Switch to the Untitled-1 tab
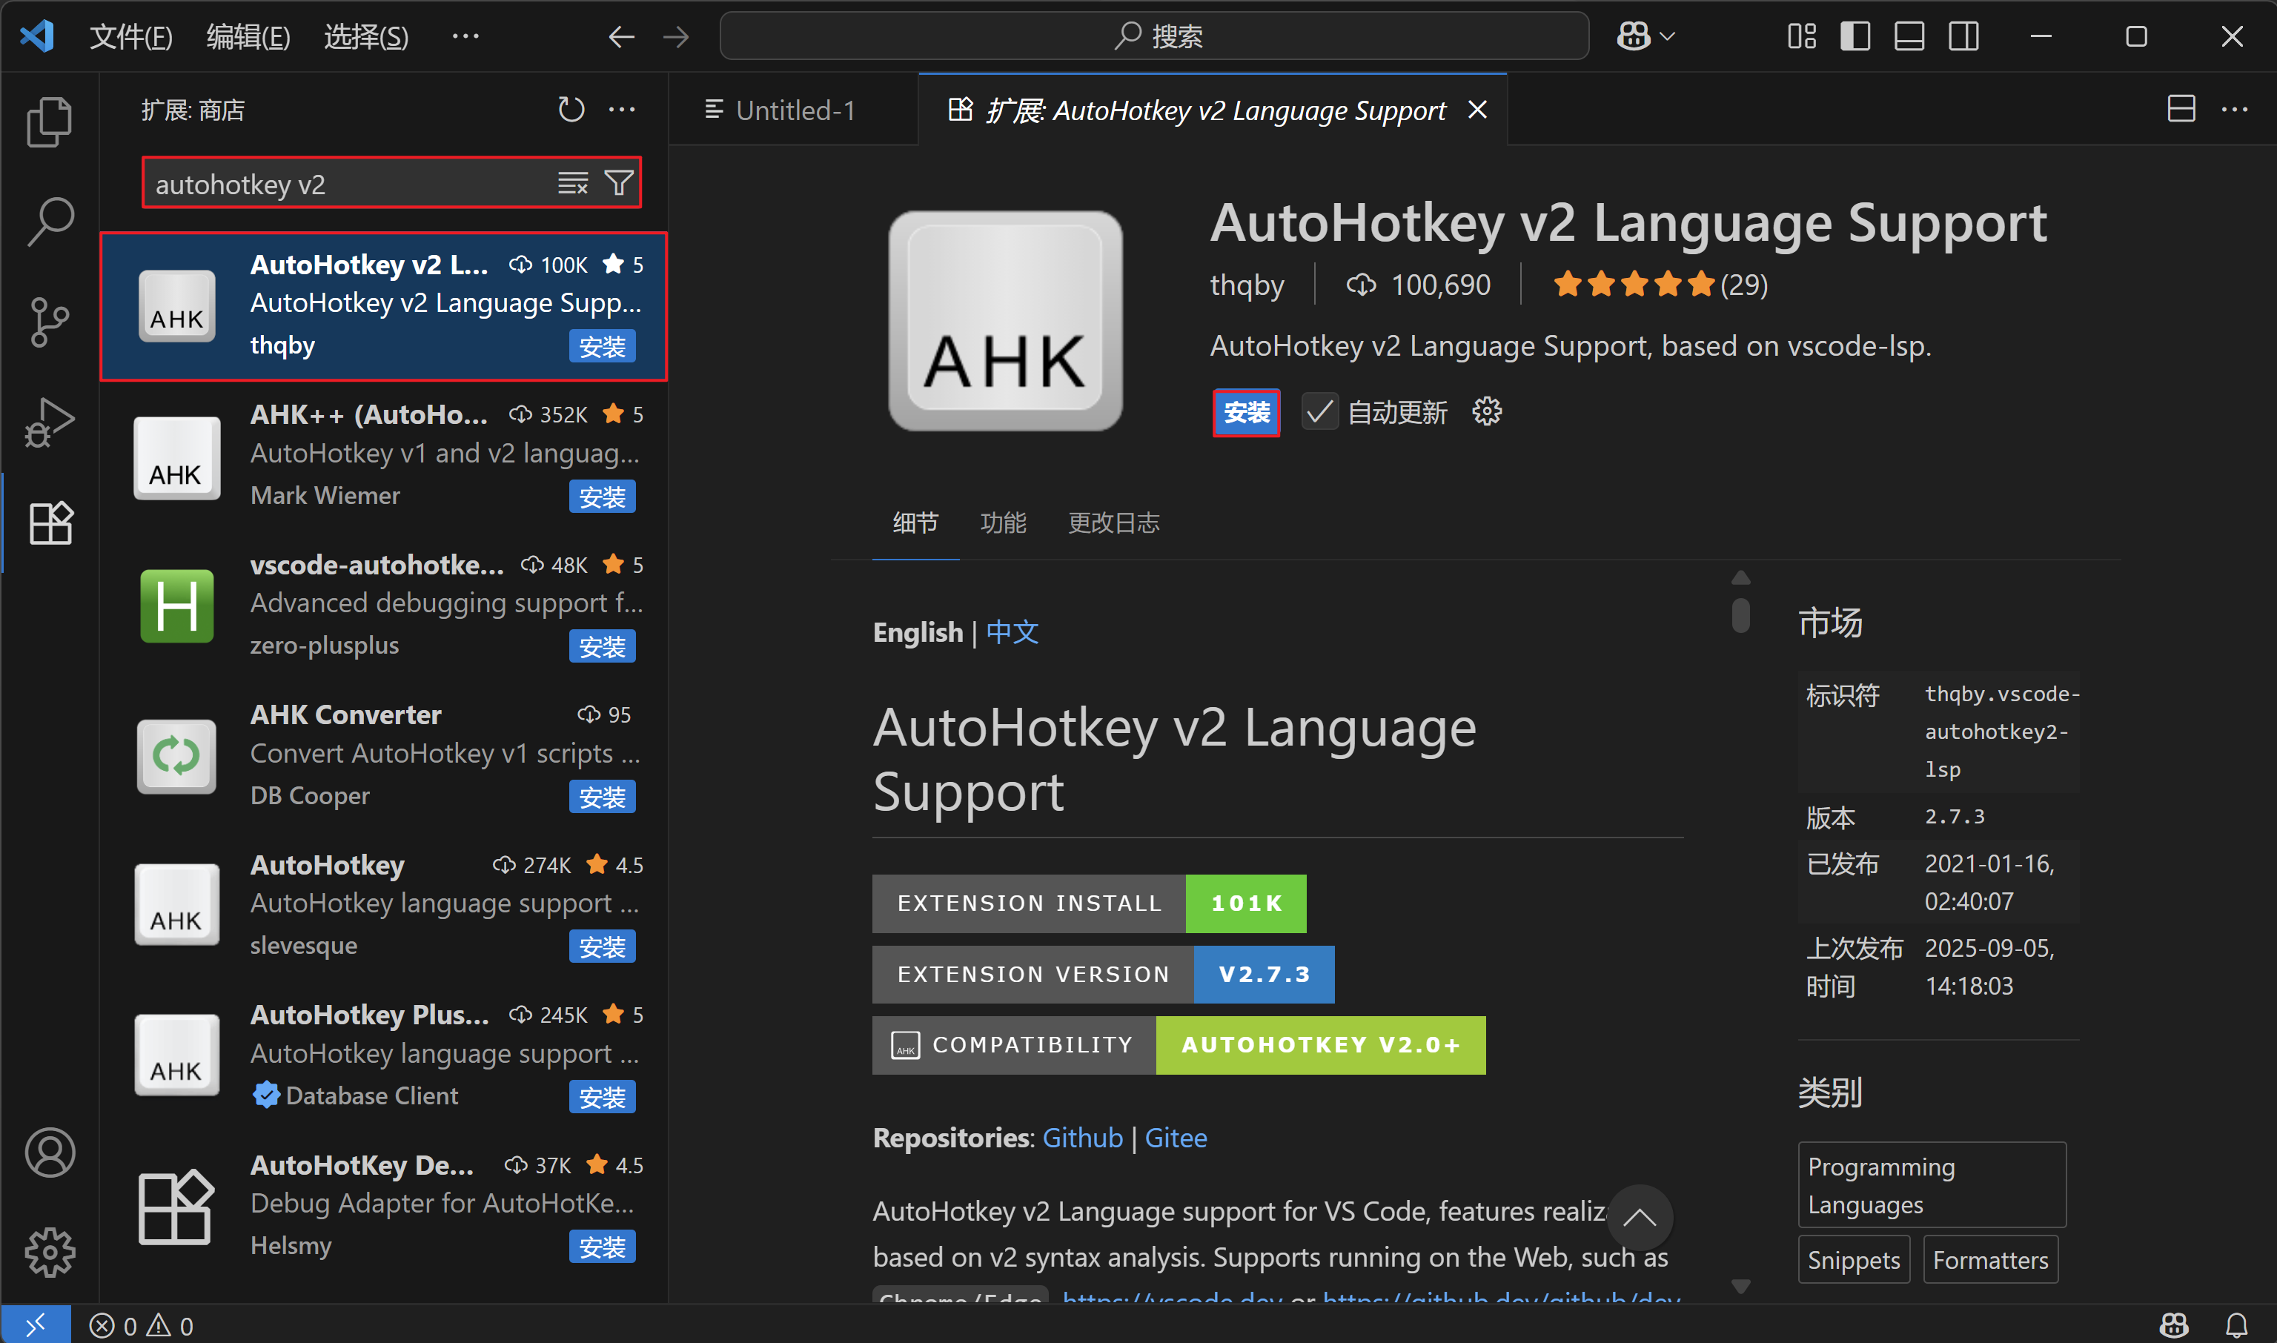2277x1343 pixels. [x=793, y=110]
